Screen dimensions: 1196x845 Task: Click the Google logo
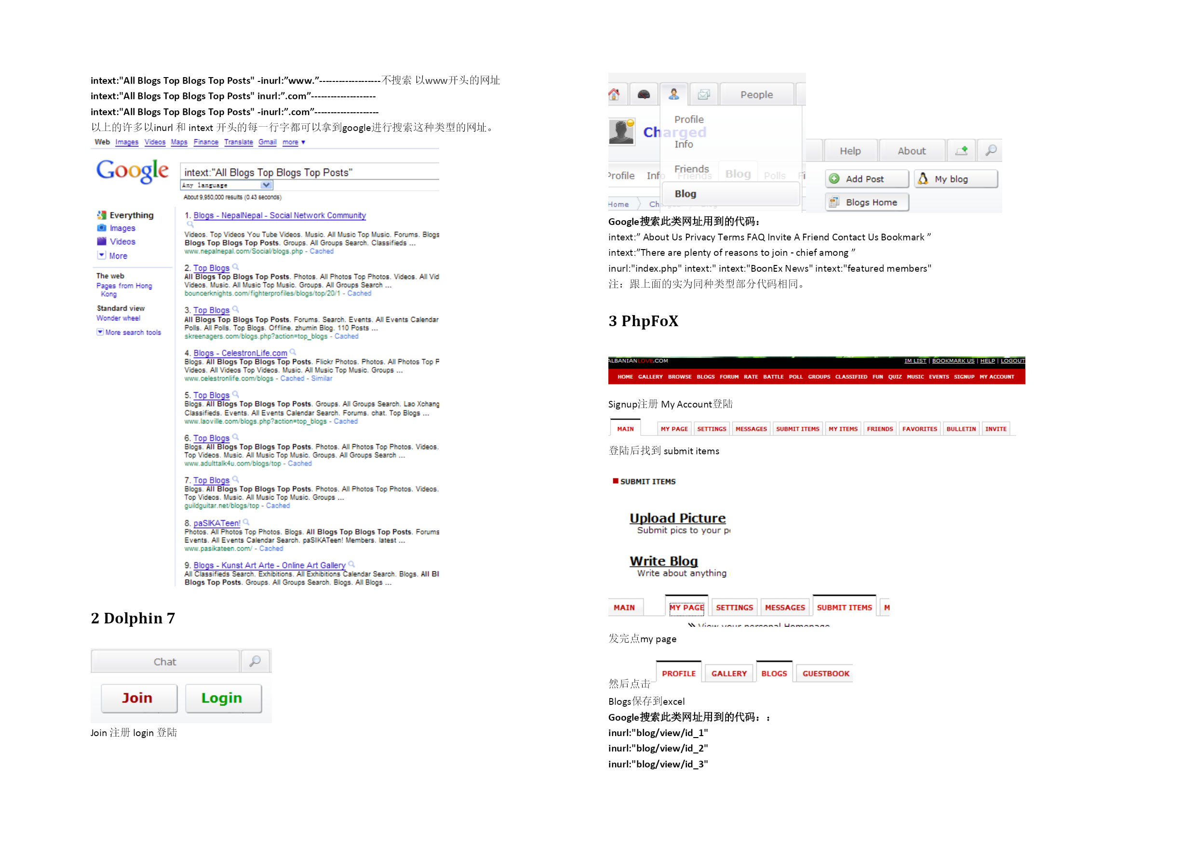132,172
